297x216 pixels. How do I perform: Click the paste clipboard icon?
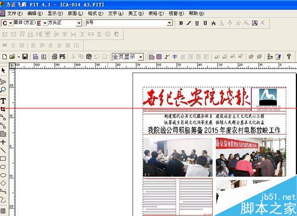pos(89,57)
